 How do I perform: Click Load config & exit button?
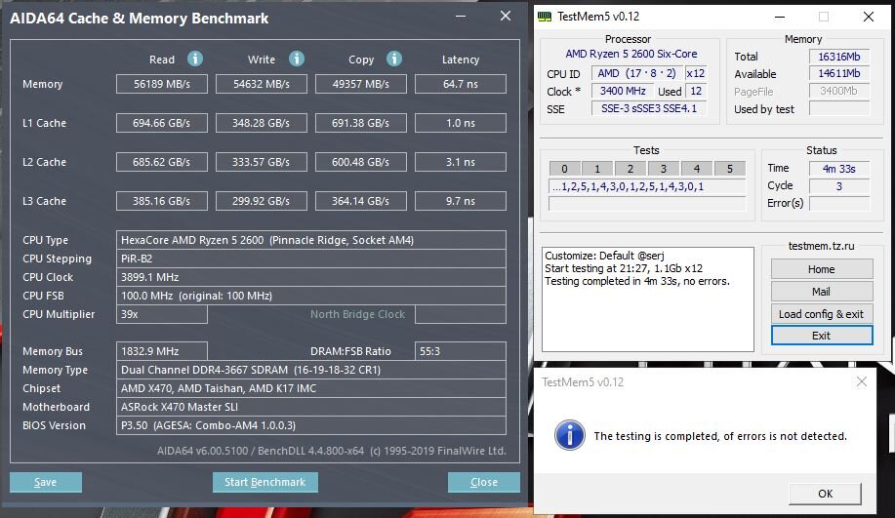[822, 313]
